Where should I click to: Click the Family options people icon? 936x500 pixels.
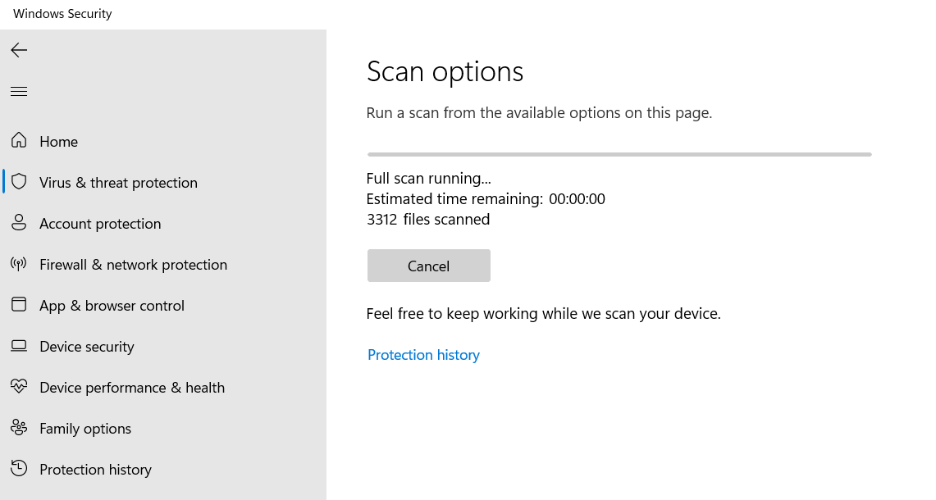pyautogui.click(x=19, y=428)
